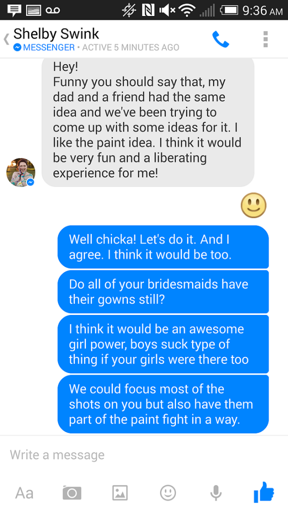
Task: Tap the camera icon to take a photo
Action: click(72, 492)
